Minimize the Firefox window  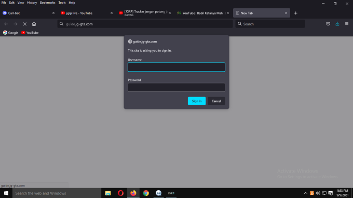tap(323, 4)
